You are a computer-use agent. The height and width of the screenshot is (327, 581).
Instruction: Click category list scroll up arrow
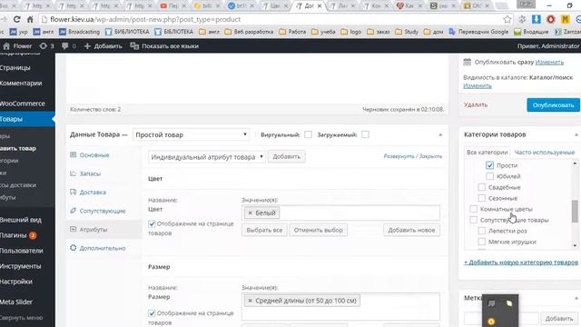pyautogui.click(x=575, y=163)
